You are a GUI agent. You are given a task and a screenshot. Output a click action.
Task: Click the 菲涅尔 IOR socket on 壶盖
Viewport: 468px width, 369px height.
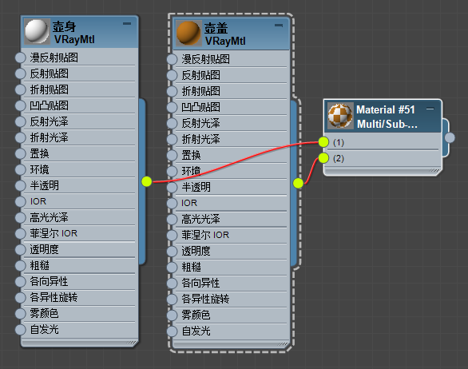(x=172, y=236)
